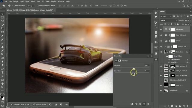Set foreground color swatch
192x108 pixels.
[1, 97]
